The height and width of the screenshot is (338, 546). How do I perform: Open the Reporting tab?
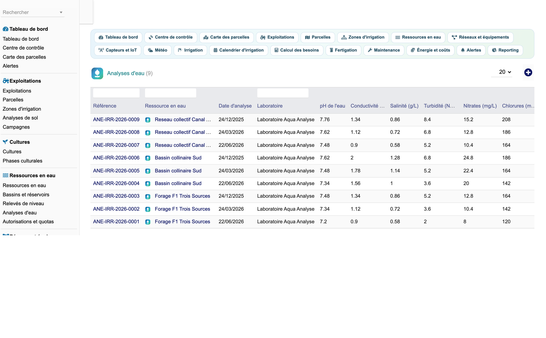click(x=505, y=50)
